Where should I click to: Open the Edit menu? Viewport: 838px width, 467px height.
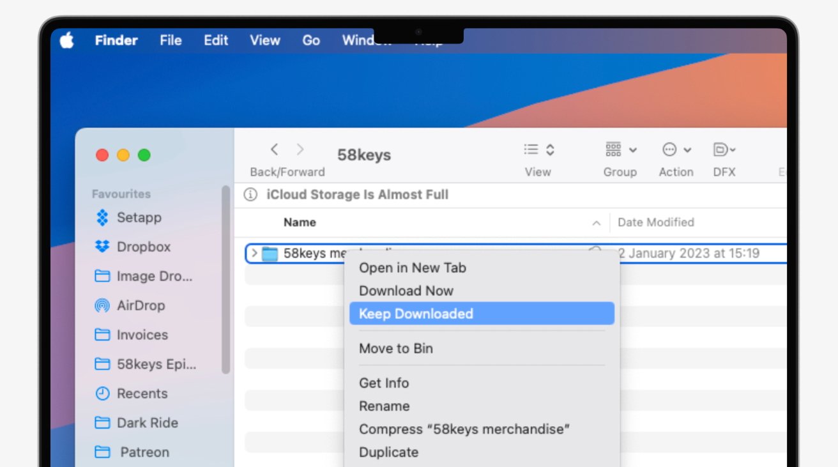[216, 40]
